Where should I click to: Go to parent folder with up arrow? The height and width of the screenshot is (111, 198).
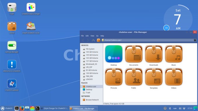point(93,40)
